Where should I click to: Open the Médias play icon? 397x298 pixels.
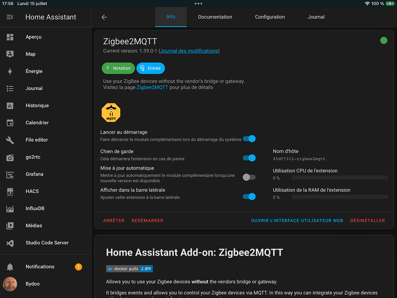pos(10,225)
